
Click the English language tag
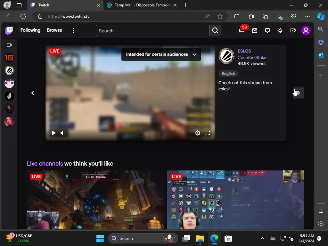pyautogui.click(x=228, y=74)
